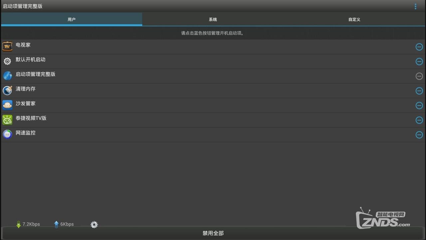Disable autostart for 电视家
Viewport: 426px width, 240px height.
[419, 47]
